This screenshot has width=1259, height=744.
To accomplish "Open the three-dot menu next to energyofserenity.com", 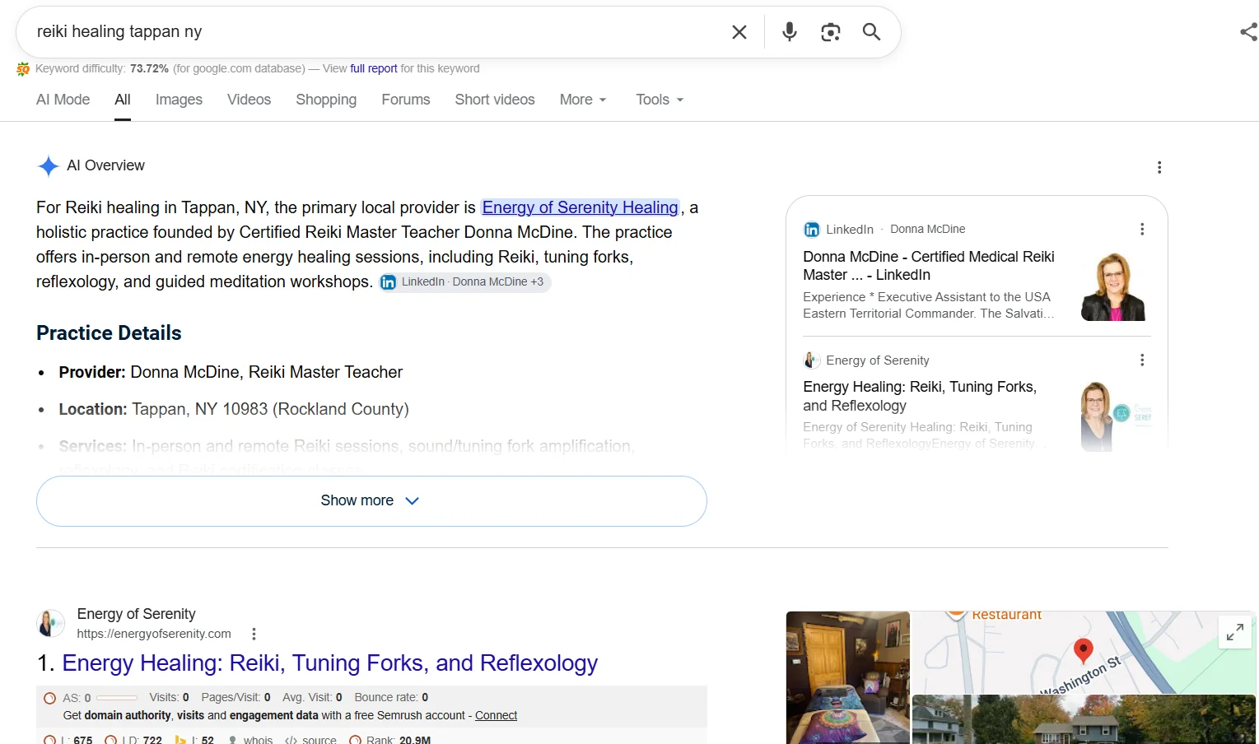I will [254, 634].
